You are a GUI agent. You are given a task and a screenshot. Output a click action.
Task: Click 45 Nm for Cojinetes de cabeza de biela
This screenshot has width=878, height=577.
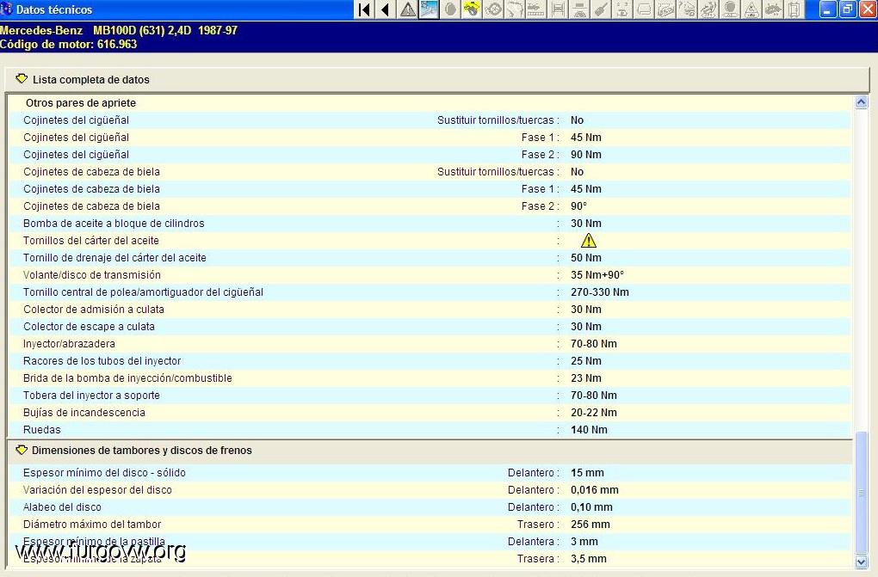point(585,189)
